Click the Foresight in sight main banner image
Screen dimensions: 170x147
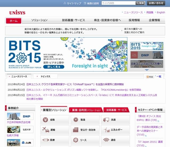tap(66, 54)
